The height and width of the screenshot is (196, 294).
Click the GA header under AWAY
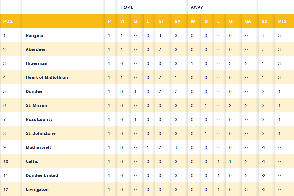point(248,21)
